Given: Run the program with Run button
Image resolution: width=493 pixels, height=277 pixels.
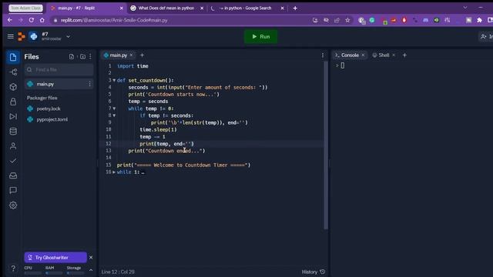Looking at the screenshot, I should [261, 36].
